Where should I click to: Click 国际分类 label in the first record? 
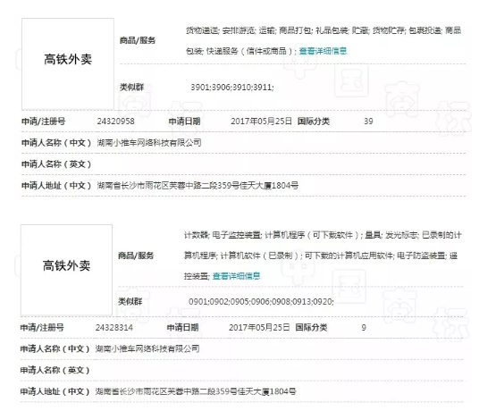pyautogui.click(x=314, y=122)
